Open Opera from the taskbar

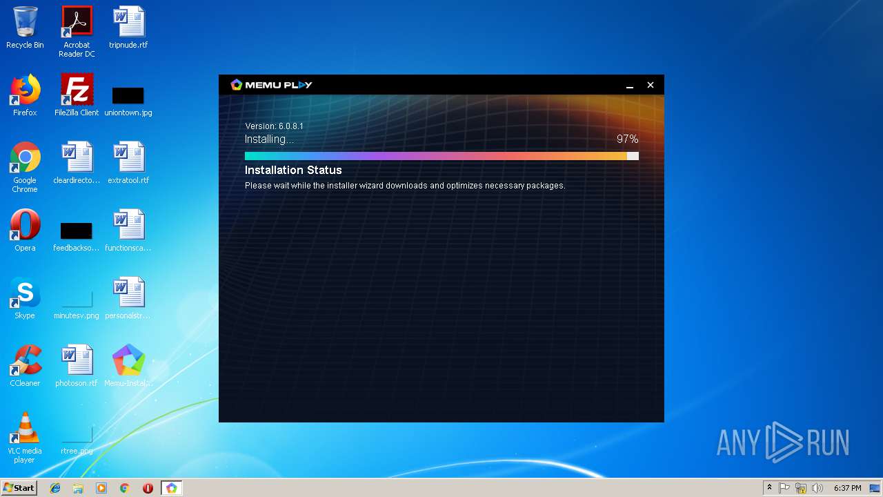pyautogui.click(x=148, y=488)
